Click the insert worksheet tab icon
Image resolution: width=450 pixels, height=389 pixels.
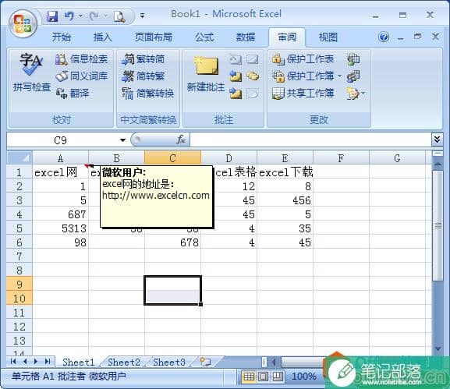click(x=205, y=362)
